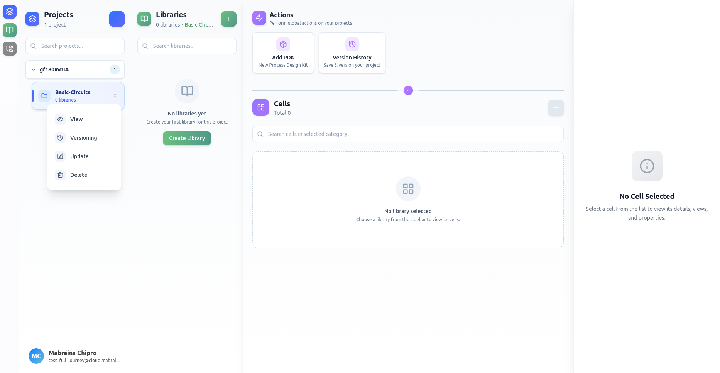Click the plus button to add a cell

(555, 107)
